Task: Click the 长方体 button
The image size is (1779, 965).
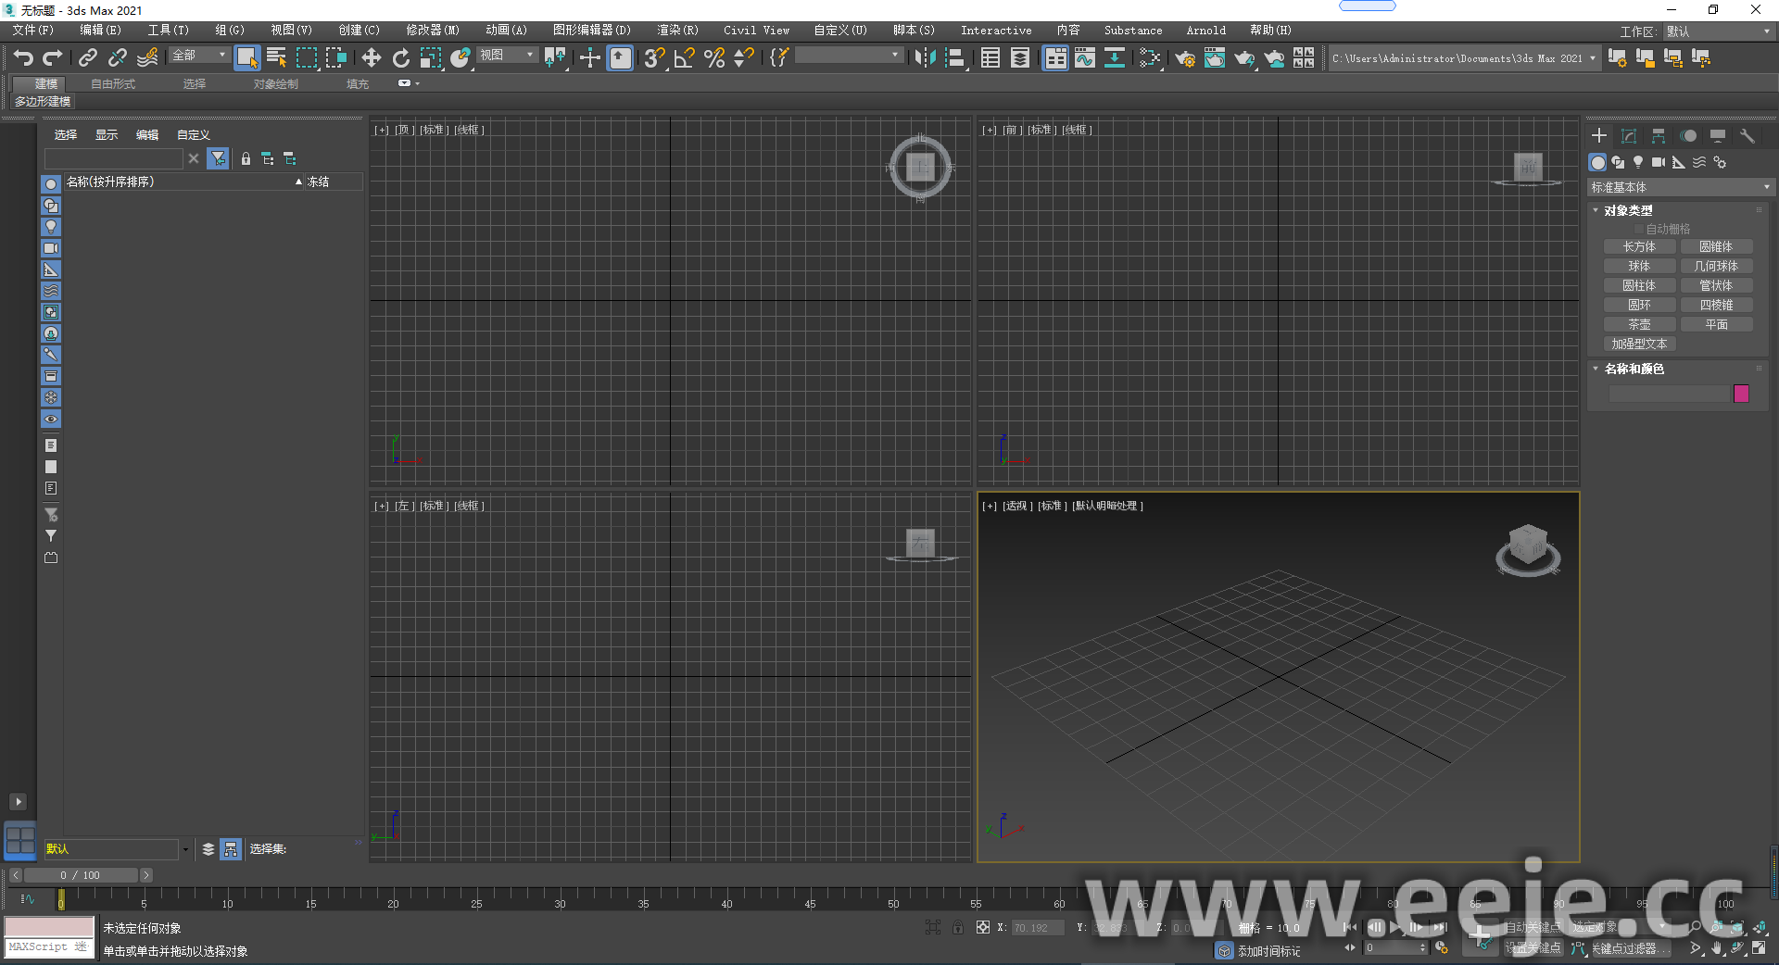Action: (x=1639, y=247)
